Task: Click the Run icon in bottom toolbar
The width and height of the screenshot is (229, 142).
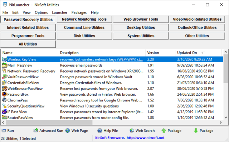Action: [4, 131]
